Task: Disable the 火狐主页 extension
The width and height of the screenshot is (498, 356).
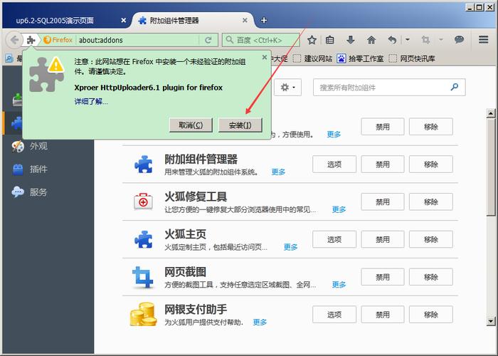Action: [383, 239]
